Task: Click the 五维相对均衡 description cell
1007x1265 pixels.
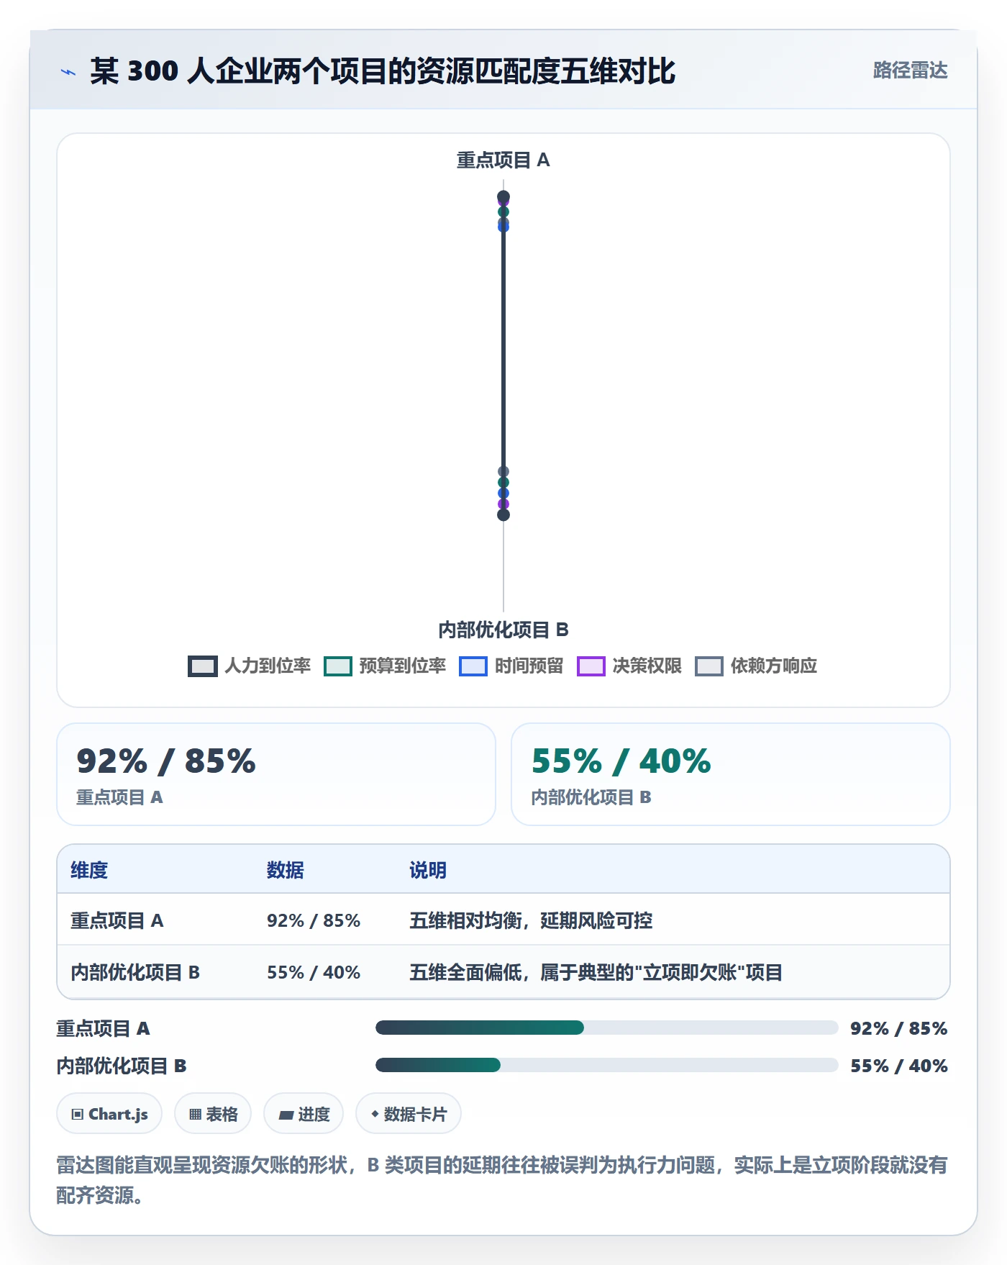Action: pyautogui.click(x=531, y=920)
